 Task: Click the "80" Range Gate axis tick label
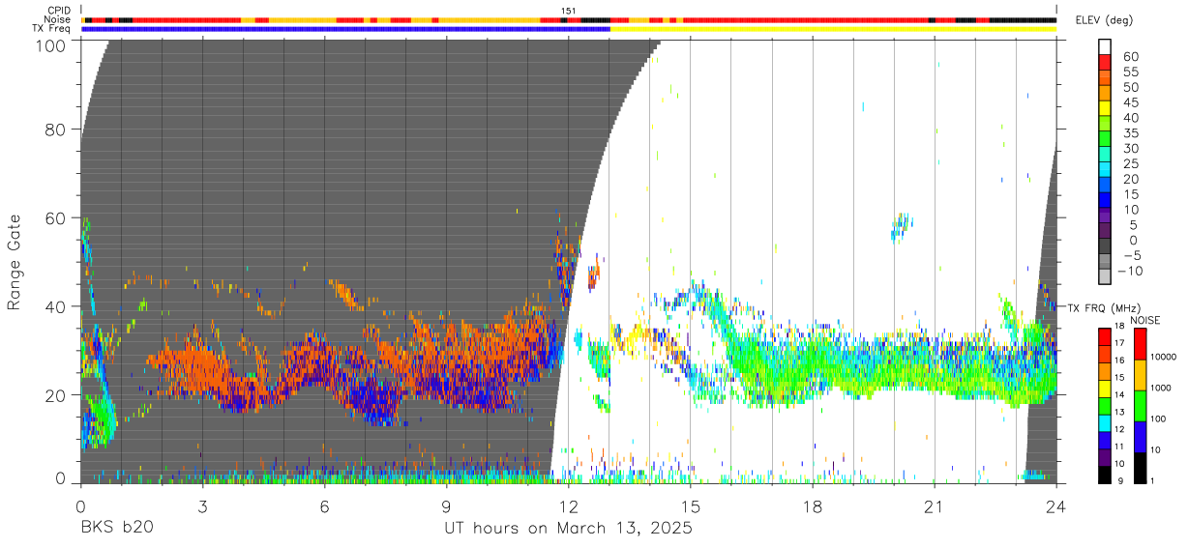coord(55,130)
